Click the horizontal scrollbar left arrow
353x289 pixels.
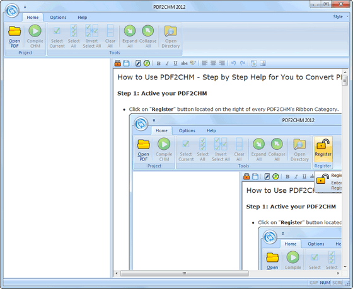click(117, 273)
